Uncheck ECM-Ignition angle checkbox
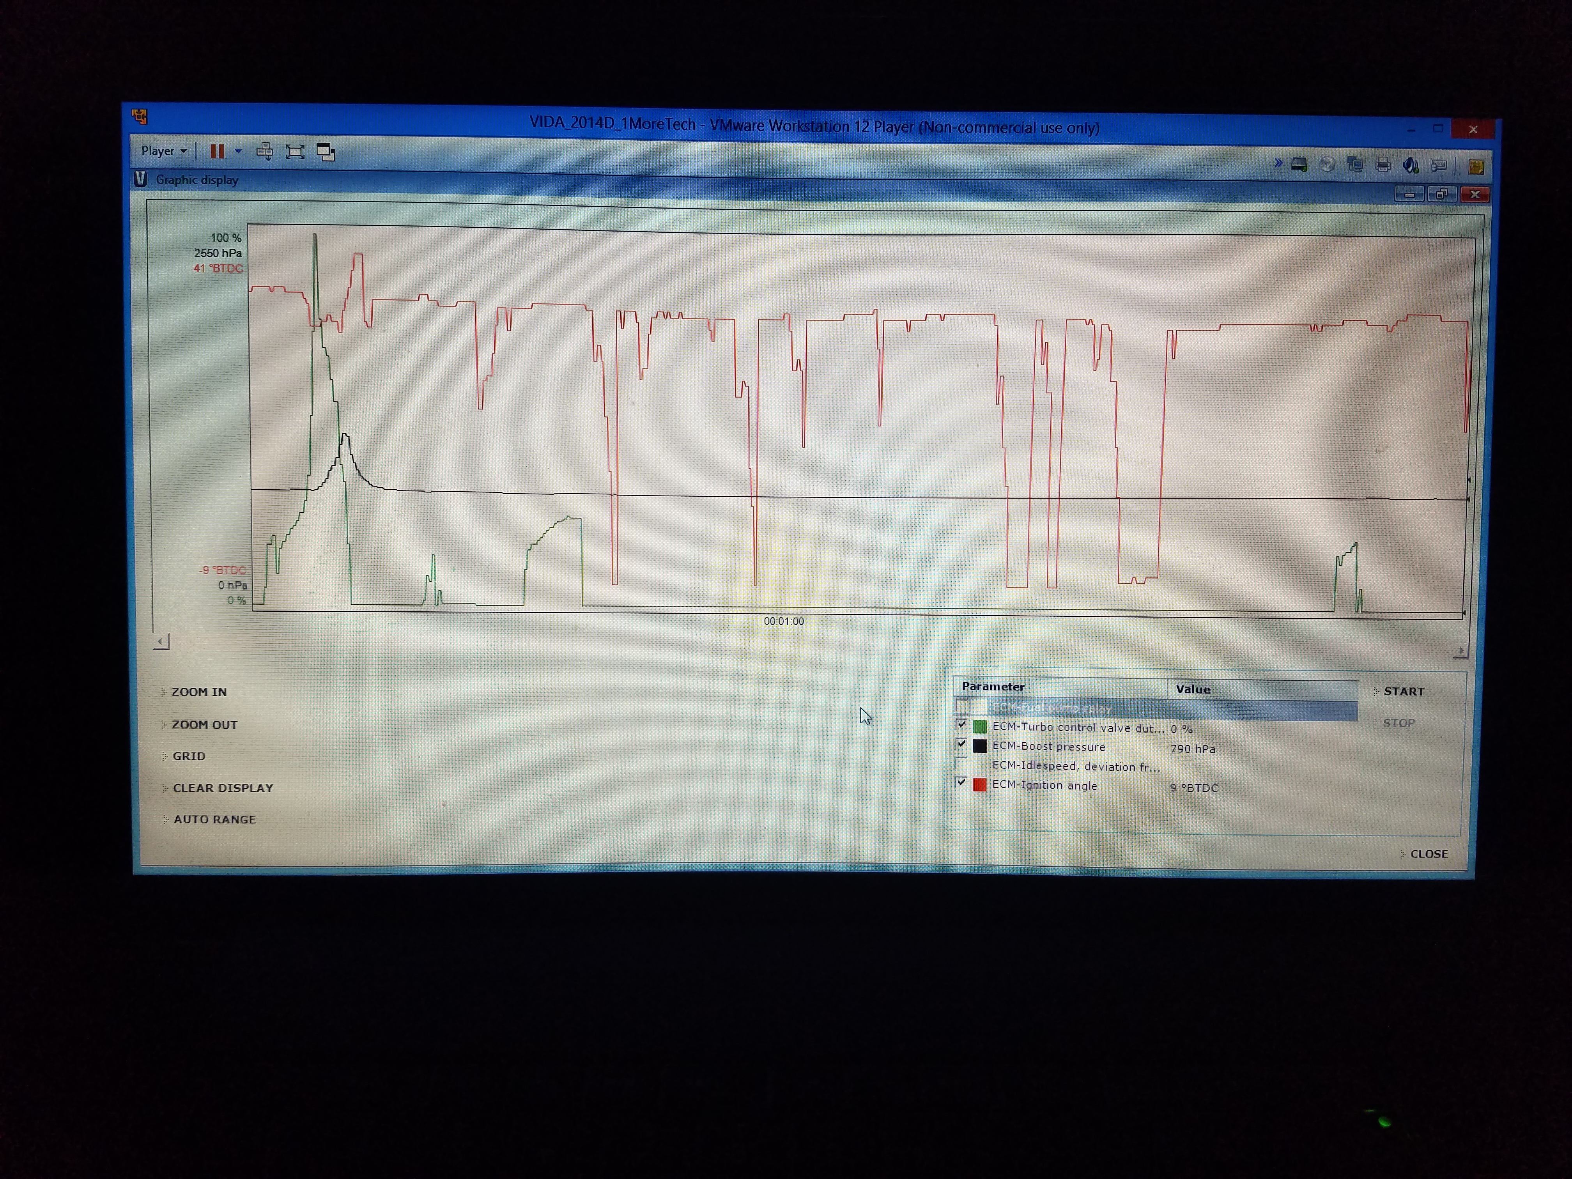The image size is (1572, 1179). [961, 782]
